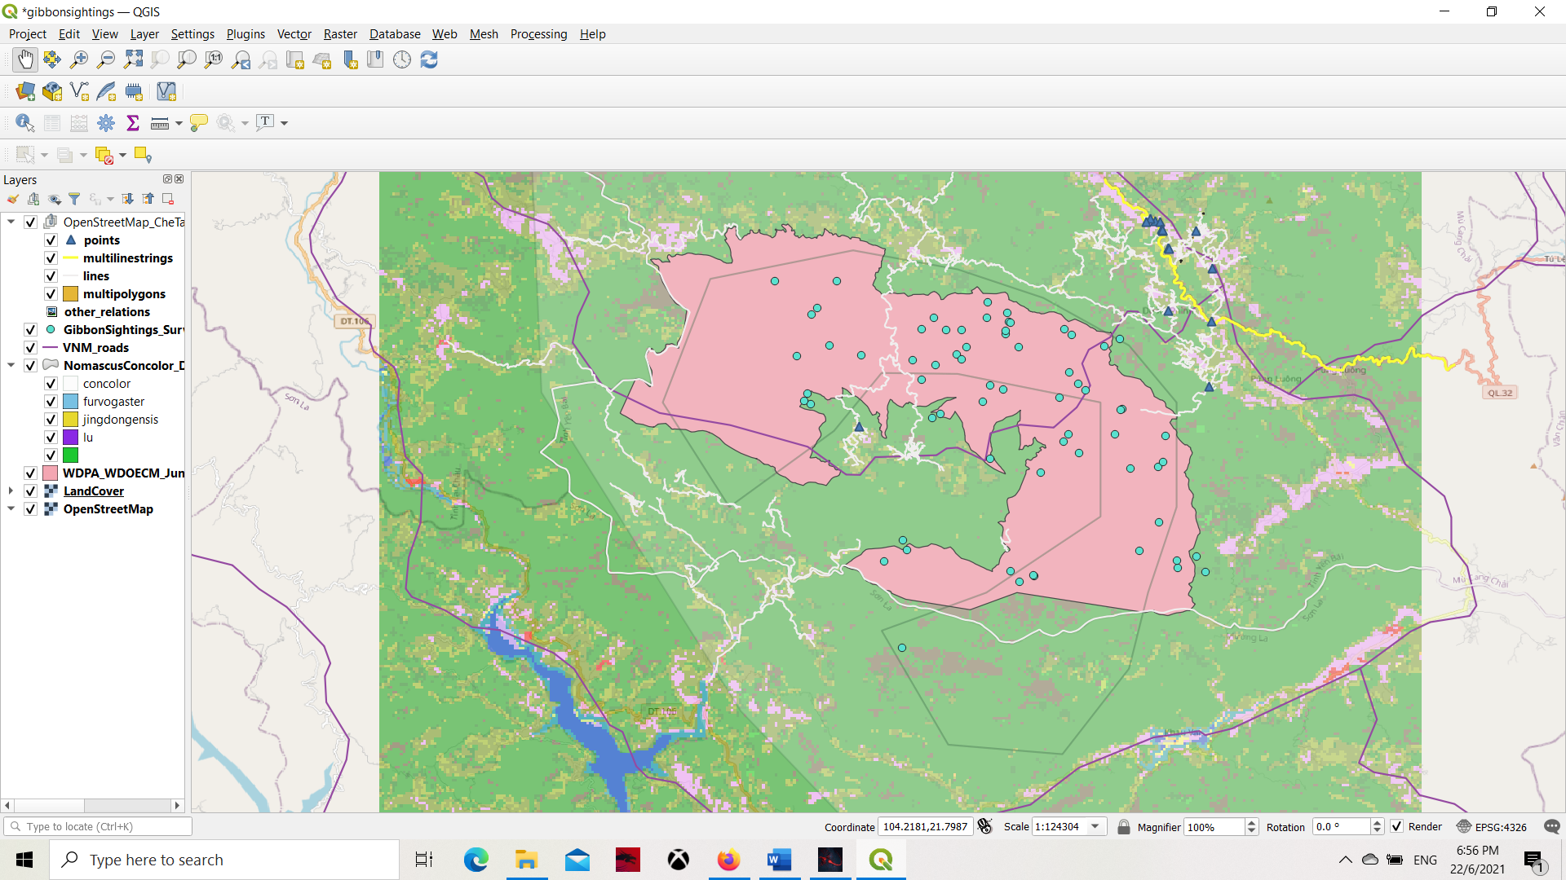Image resolution: width=1566 pixels, height=880 pixels.
Task: Toggle visibility of VNM_roads layer
Action: [30, 348]
